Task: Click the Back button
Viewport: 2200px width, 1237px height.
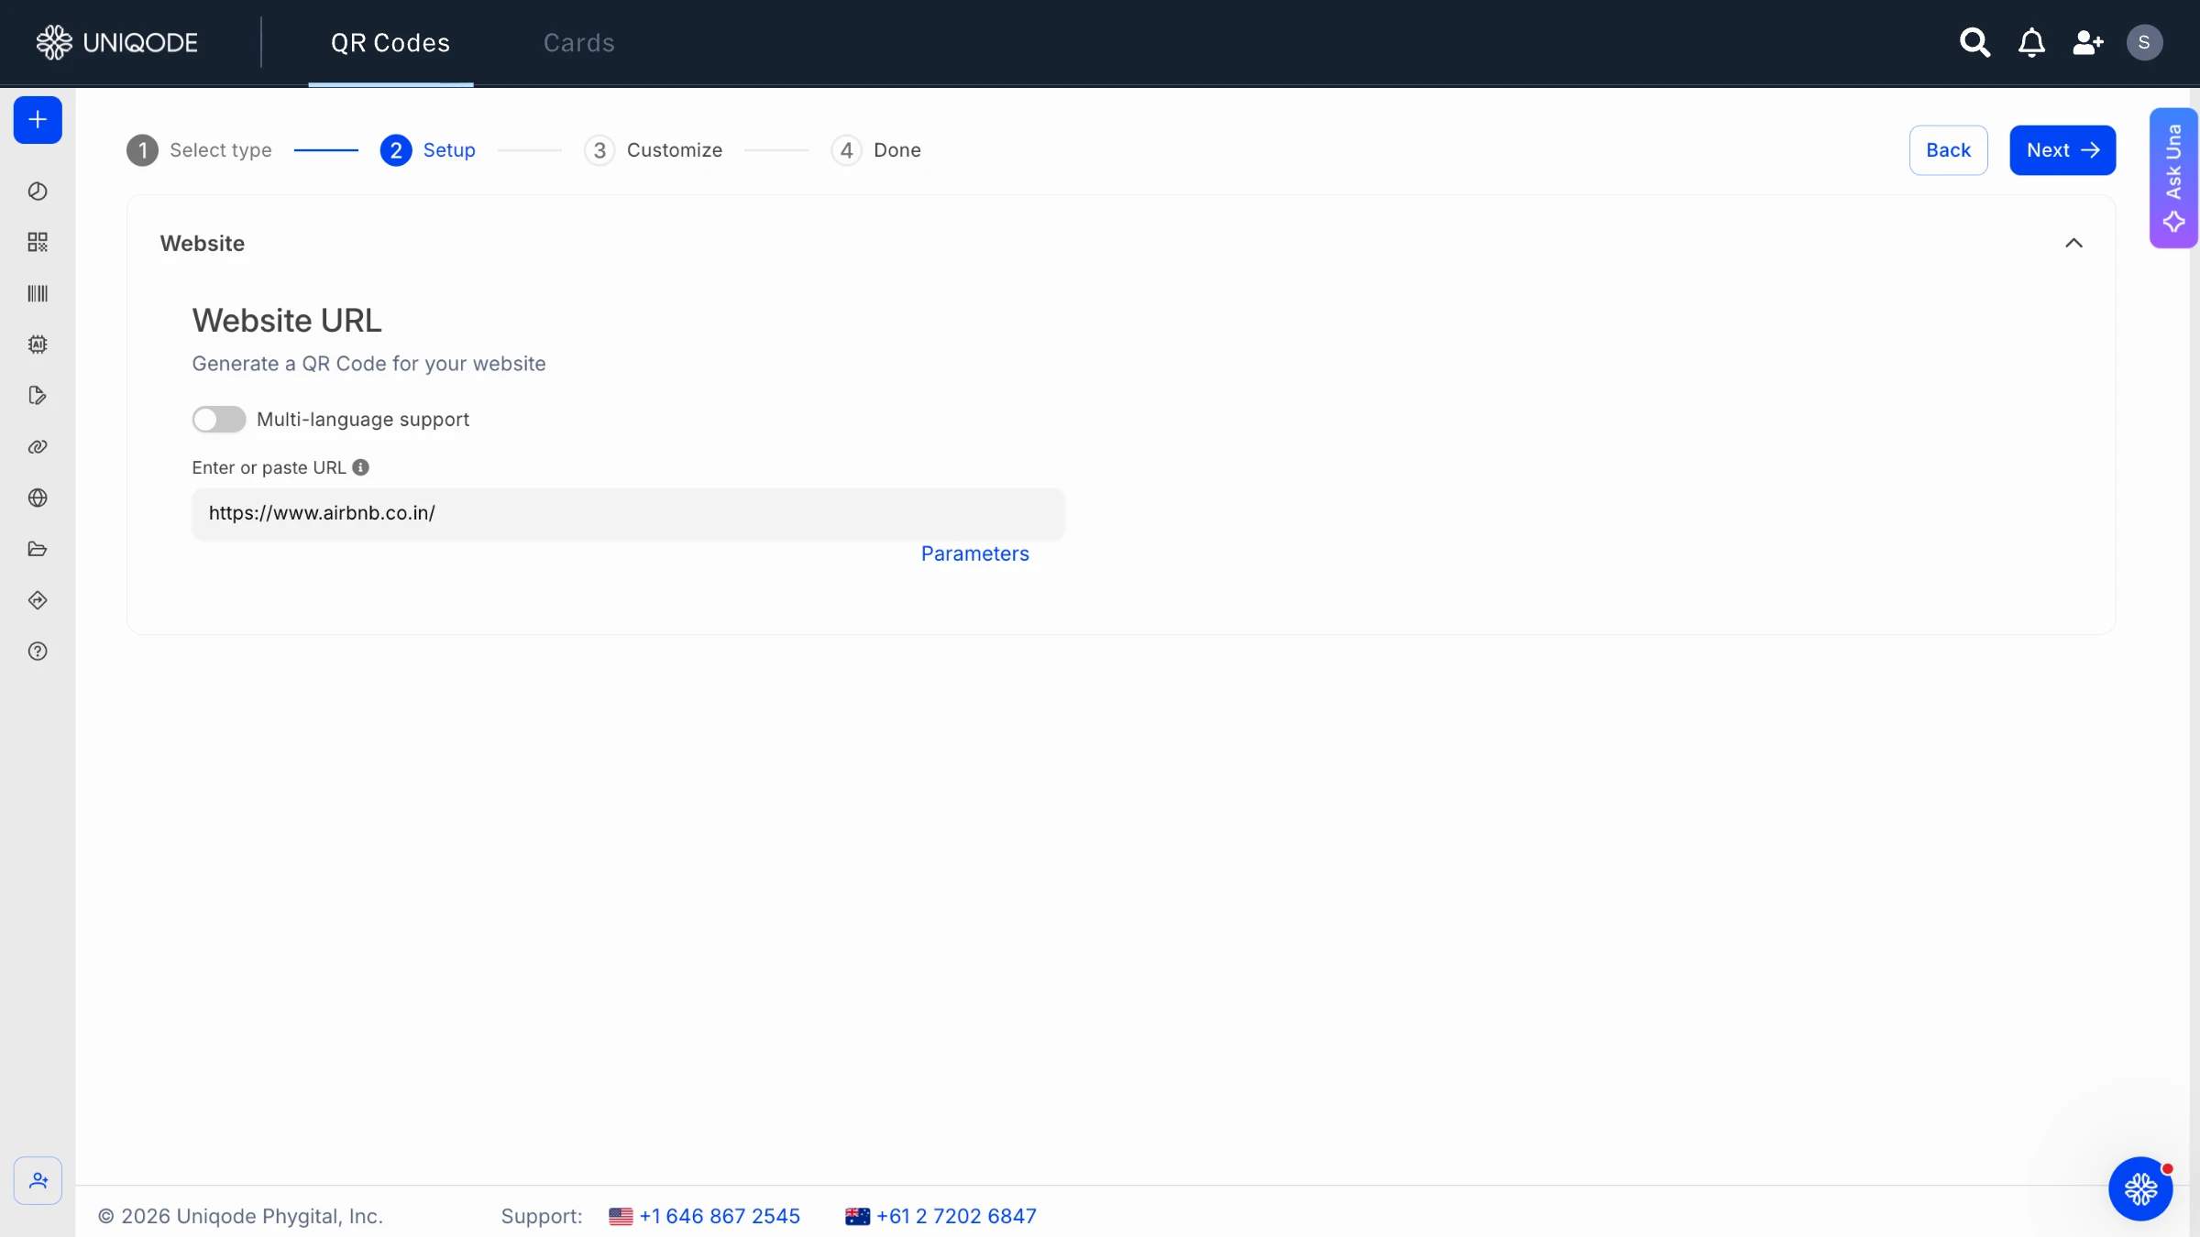Action: point(1948,150)
